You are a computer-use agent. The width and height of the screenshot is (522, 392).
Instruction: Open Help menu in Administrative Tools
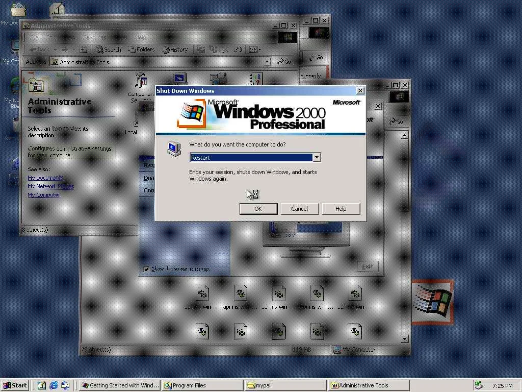click(141, 37)
